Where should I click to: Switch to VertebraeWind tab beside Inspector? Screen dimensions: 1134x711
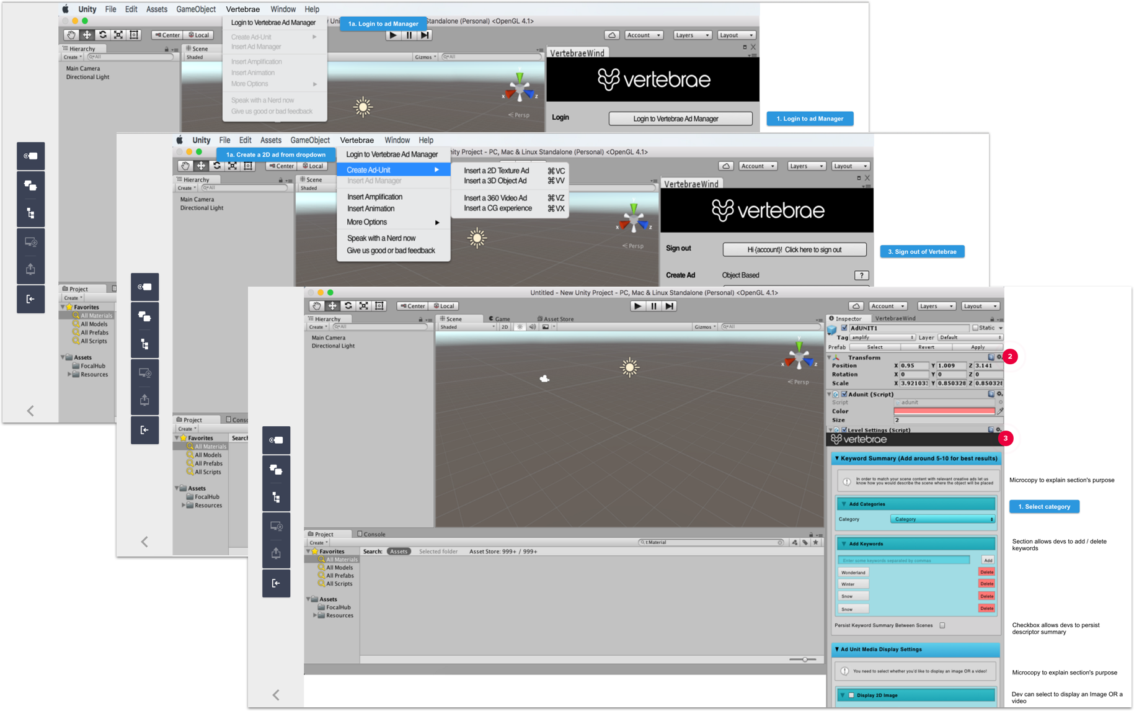(x=895, y=319)
